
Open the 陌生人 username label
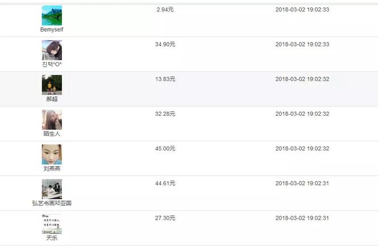click(x=52, y=134)
